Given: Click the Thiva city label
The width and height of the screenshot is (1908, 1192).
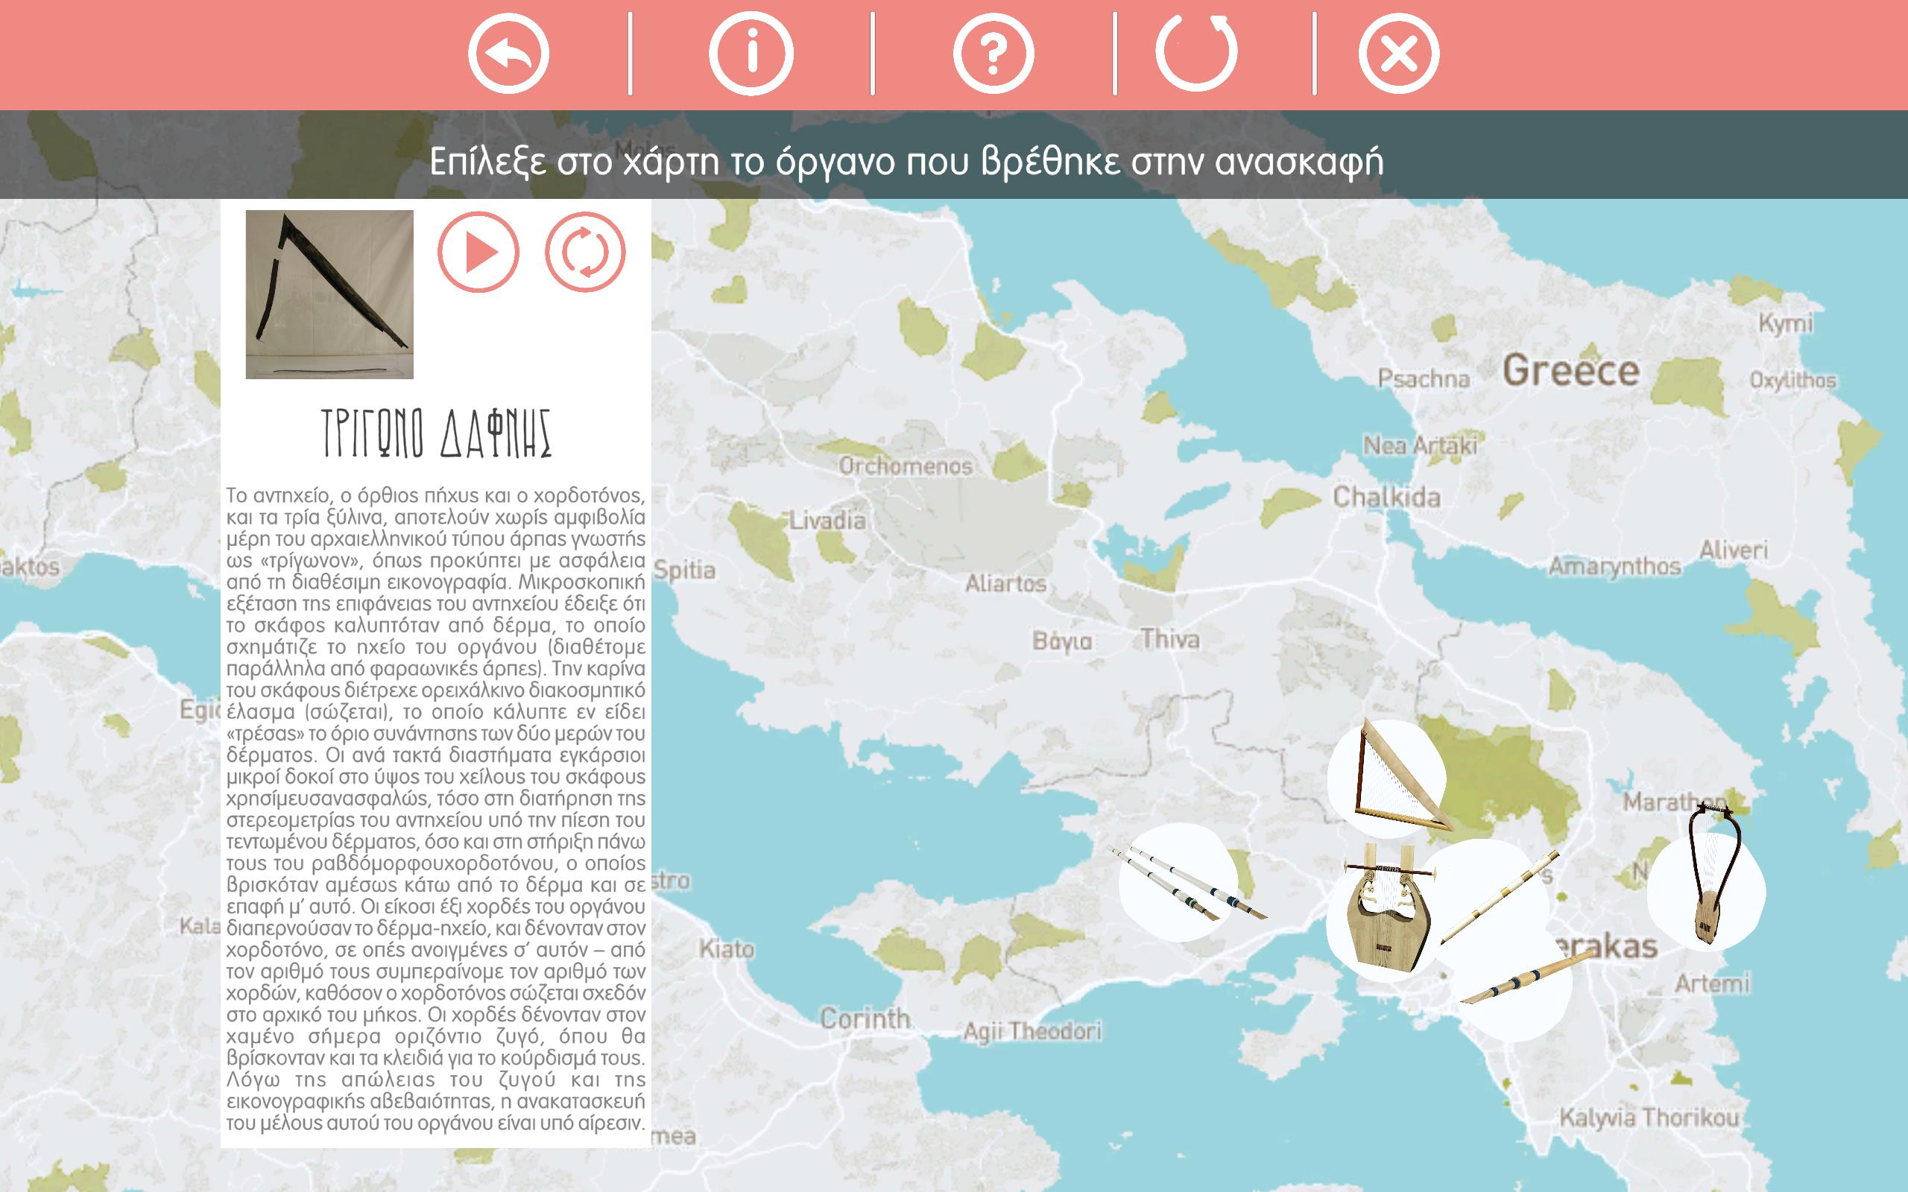Looking at the screenshot, I should point(1170,638).
